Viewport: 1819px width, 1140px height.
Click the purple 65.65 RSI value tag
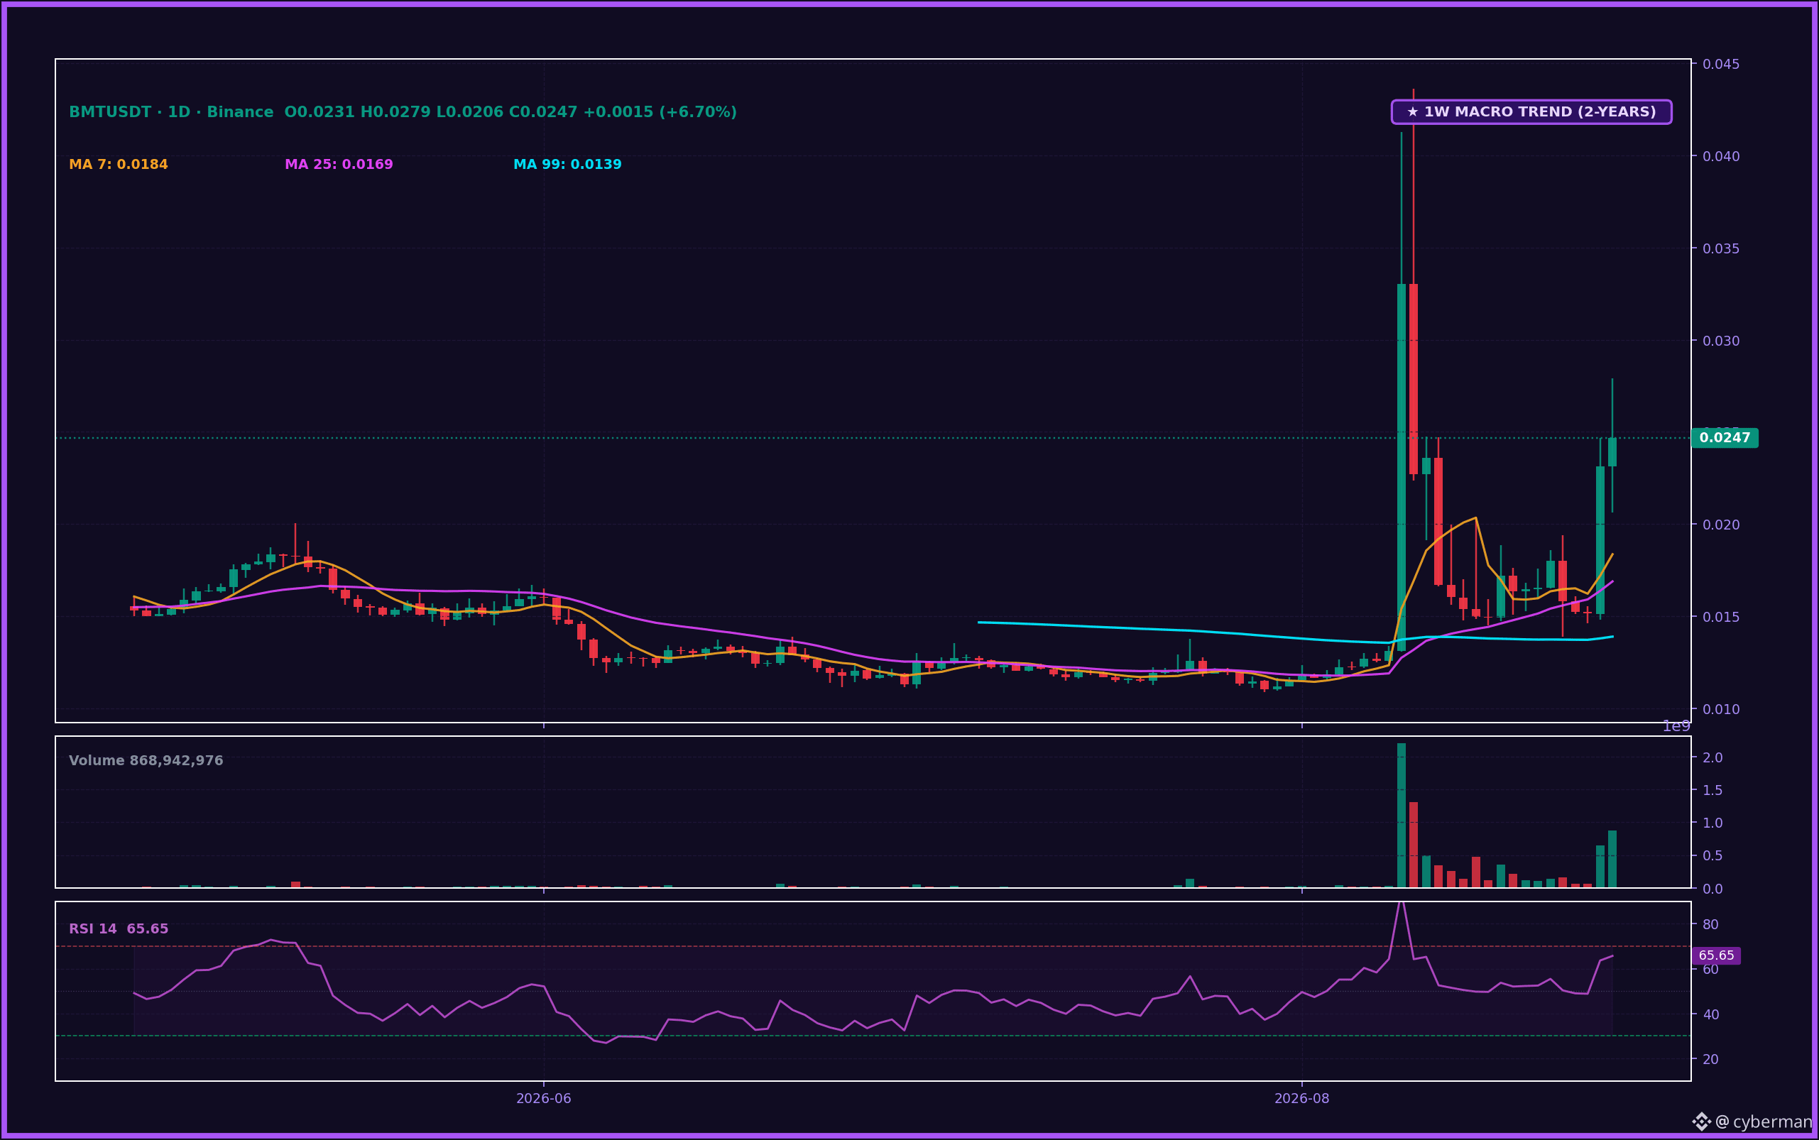[x=1717, y=956]
